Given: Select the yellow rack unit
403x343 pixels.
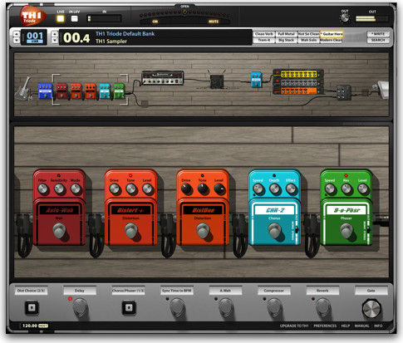Looking at the screenshot, I should [298, 74].
